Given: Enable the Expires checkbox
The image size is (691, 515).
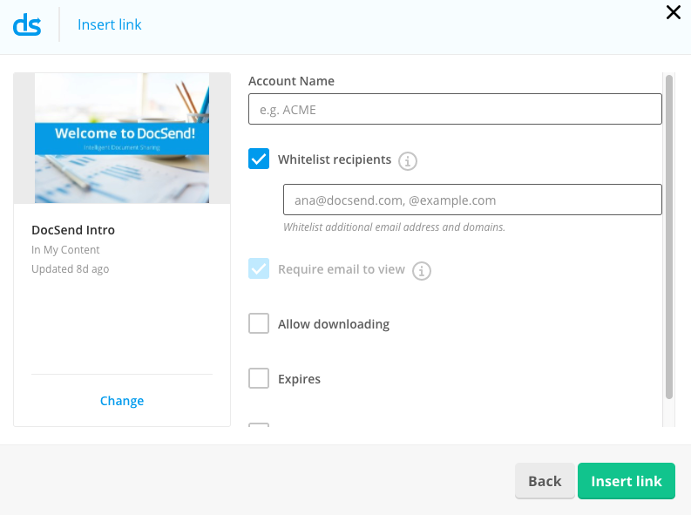Looking at the screenshot, I should point(259,378).
